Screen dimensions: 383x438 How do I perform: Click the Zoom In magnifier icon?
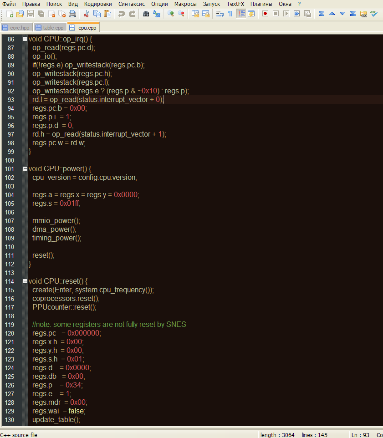[x=171, y=14]
